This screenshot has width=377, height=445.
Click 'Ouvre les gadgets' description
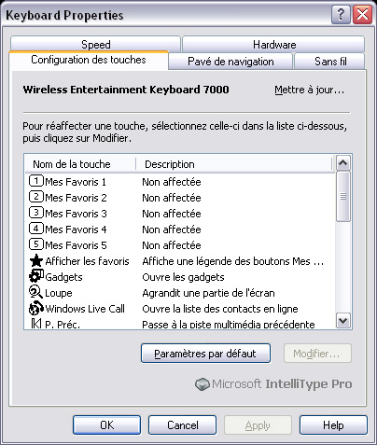point(183,277)
